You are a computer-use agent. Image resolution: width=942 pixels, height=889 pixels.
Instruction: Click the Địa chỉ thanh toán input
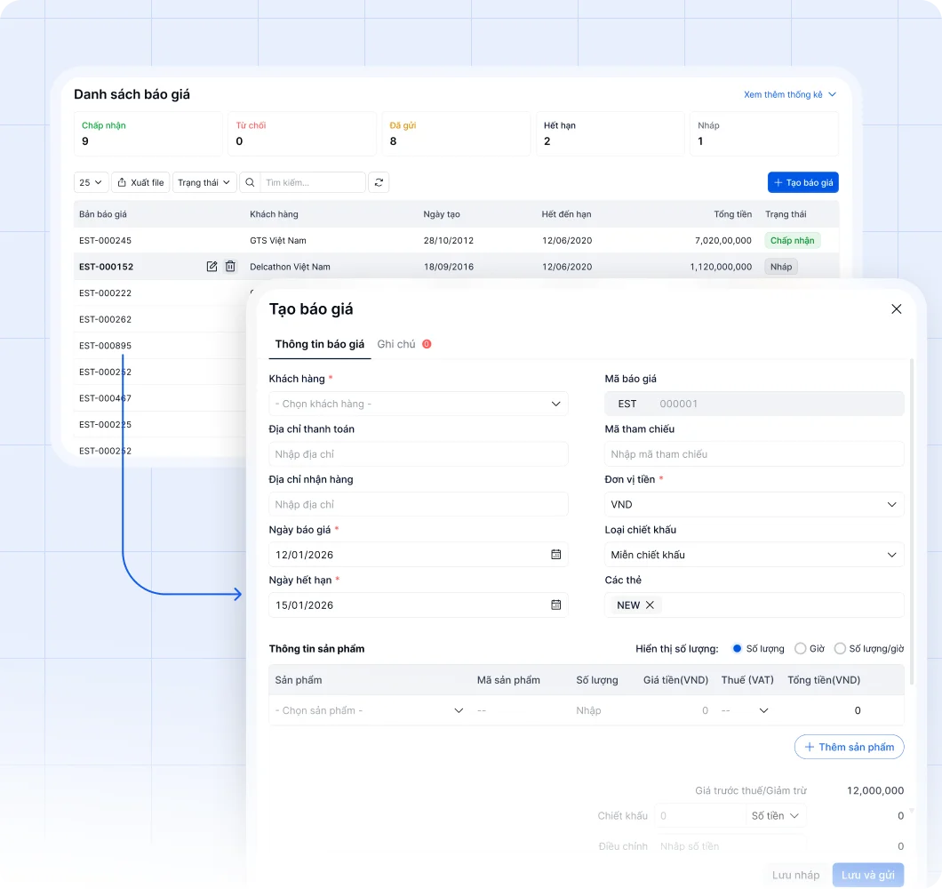tap(419, 453)
